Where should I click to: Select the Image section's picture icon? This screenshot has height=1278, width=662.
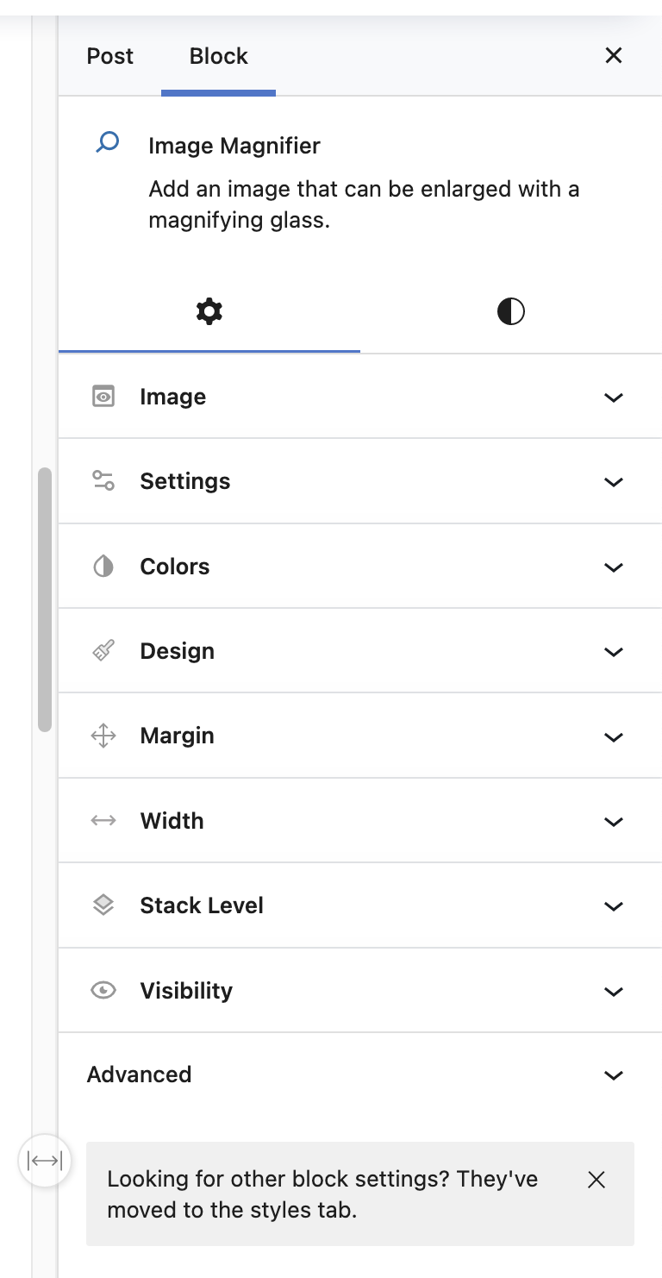click(103, 396)
